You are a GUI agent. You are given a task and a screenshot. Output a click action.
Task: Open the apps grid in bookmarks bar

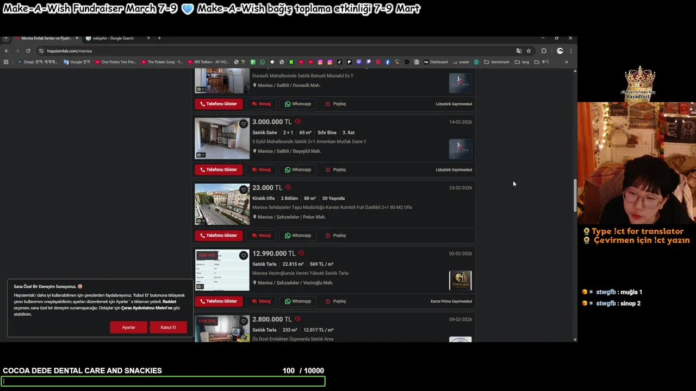pyautogui.click(x=6, y=62)
